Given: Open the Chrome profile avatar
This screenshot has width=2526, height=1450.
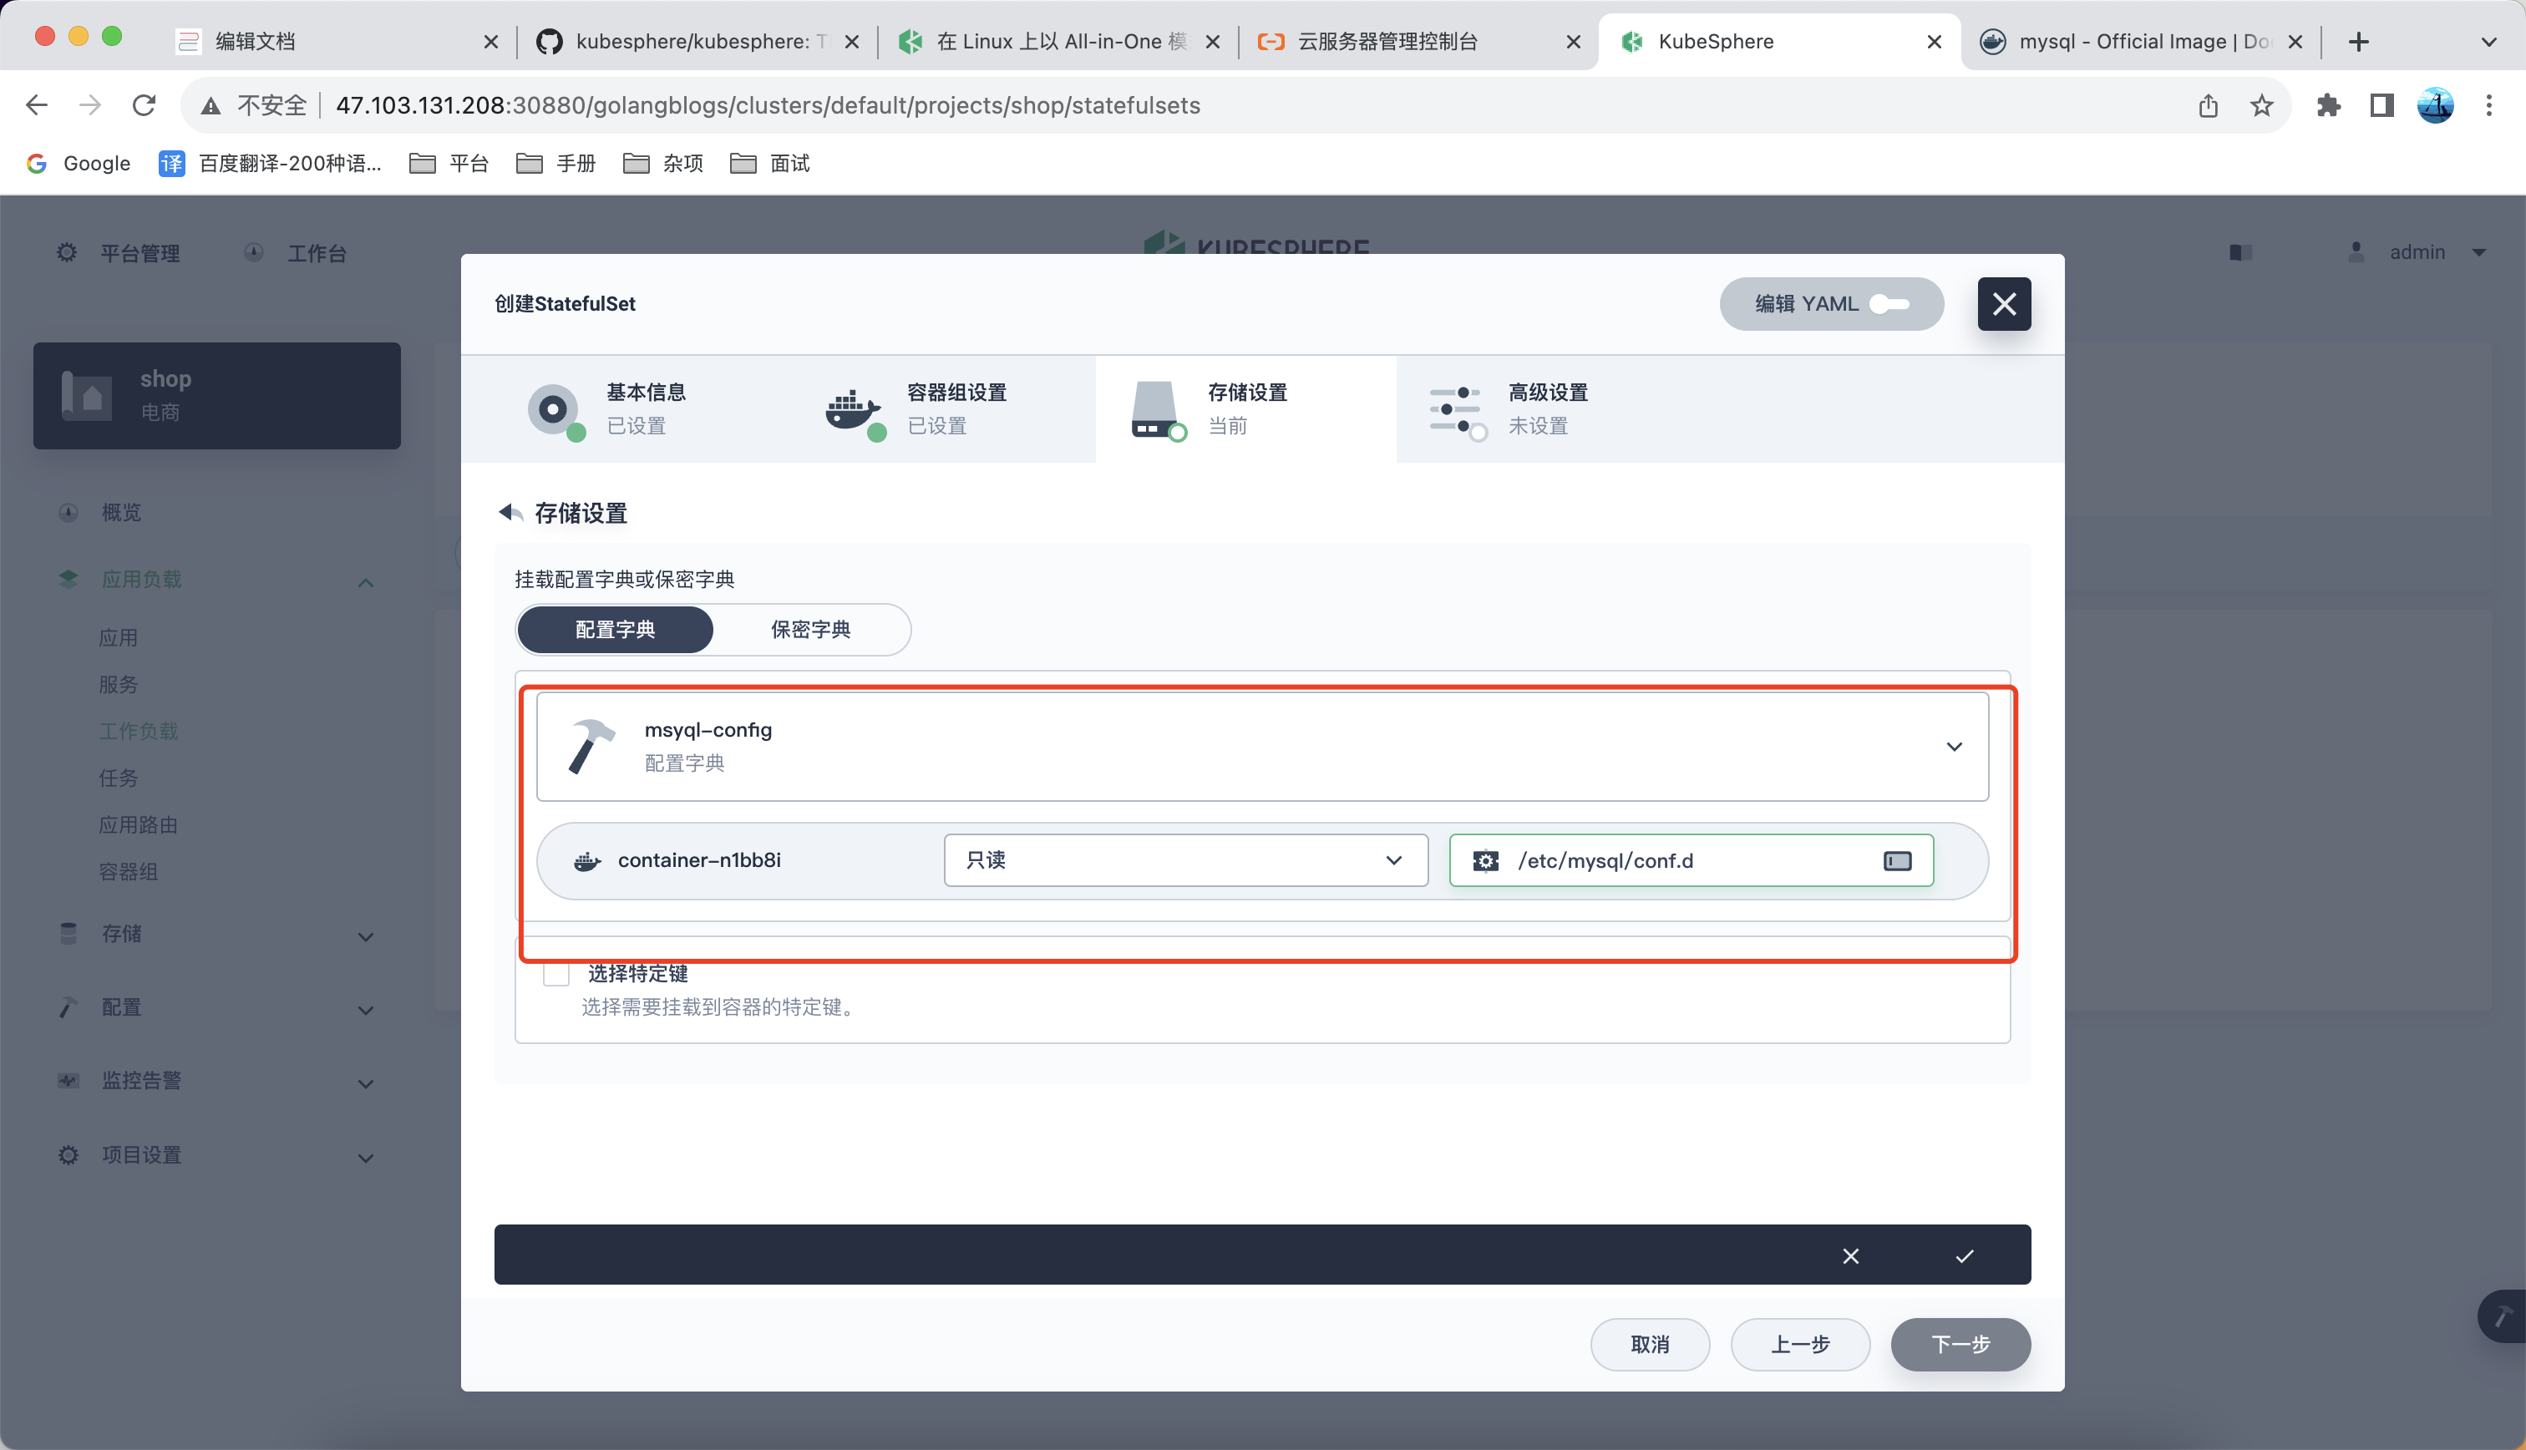Looking at the screenshot, I should pos(2436,104).
